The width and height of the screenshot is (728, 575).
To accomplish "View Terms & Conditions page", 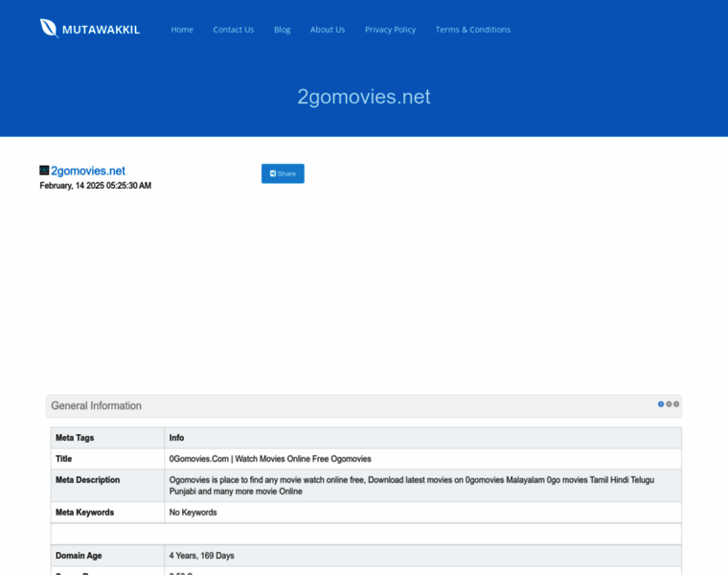I will pos(473,30).
